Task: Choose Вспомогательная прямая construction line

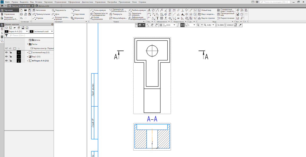Action: click(x=60, y=18)
